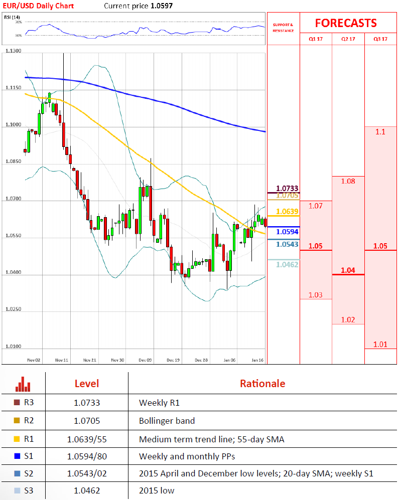Click the S1 blue color swatch
399x500 pixels.
[x=17, y=456]
